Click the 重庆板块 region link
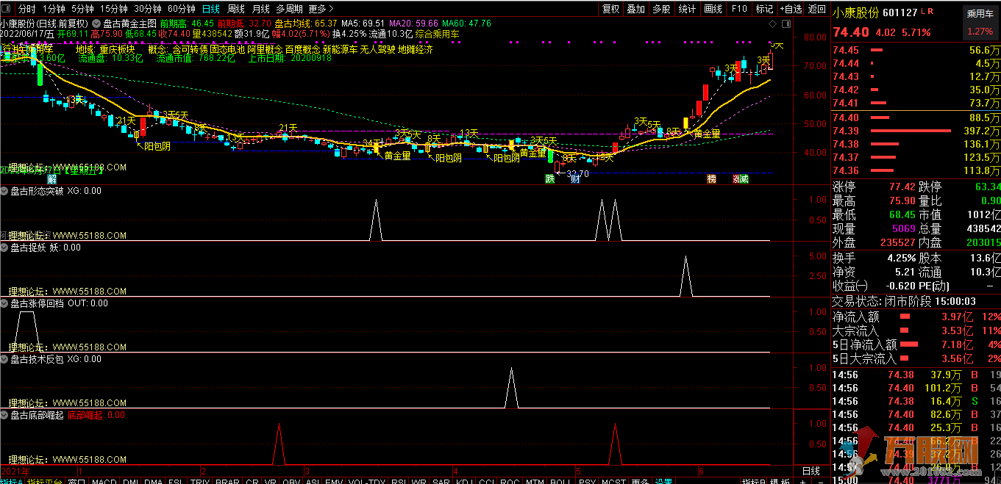Image resolution: width=1001 pixels, height=484 pixels. point(118,50)
